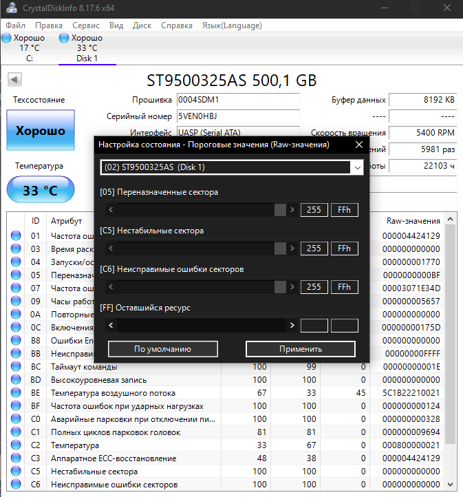
Task: Open the Язык(Language) menu
Action: (232, 25)
